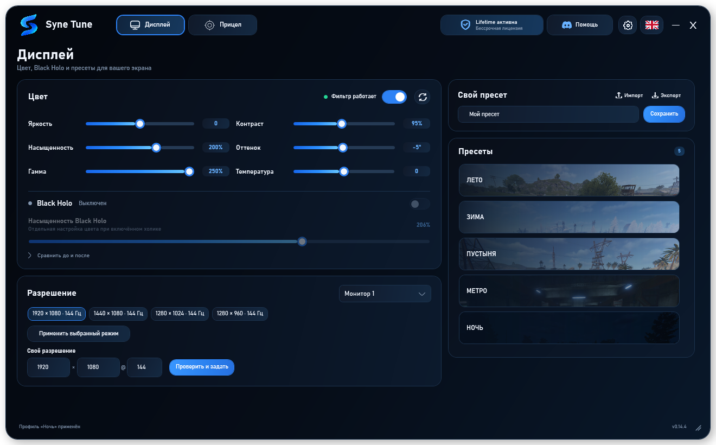
Task: Click the Syne Tune logo icon
Action: tap(29, 25)
